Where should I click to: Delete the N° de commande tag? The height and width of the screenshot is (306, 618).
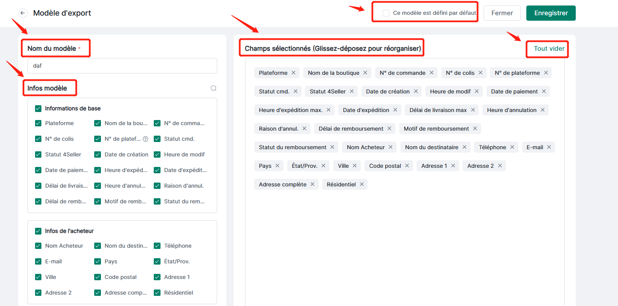click(x=431, y=73)
